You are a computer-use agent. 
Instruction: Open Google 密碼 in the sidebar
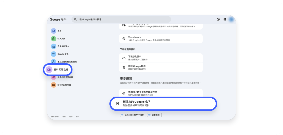[x=60, y=54]
